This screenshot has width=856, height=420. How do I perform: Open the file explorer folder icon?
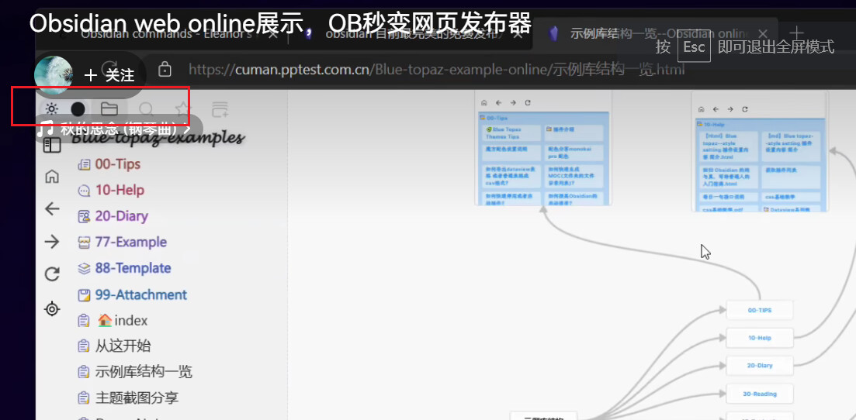(x=109, y=108)
